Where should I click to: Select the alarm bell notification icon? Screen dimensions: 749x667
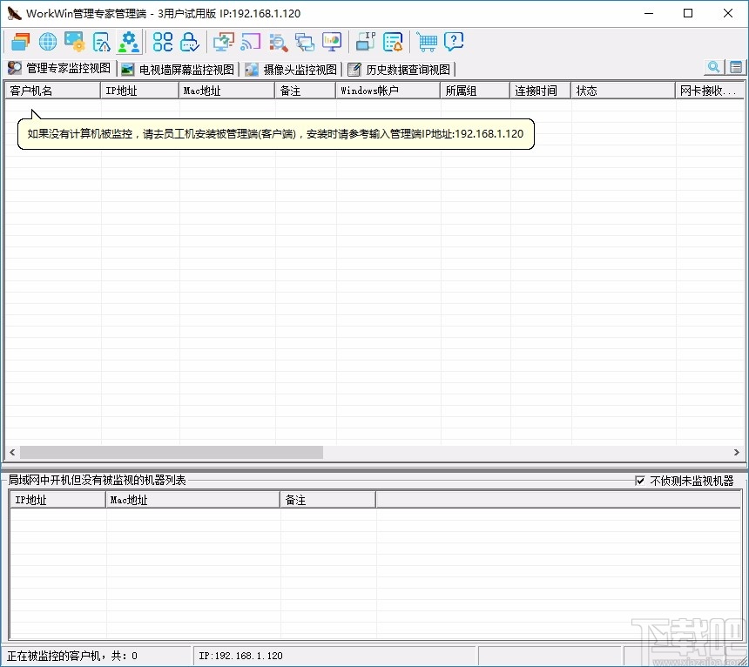[x=394, y=41]
